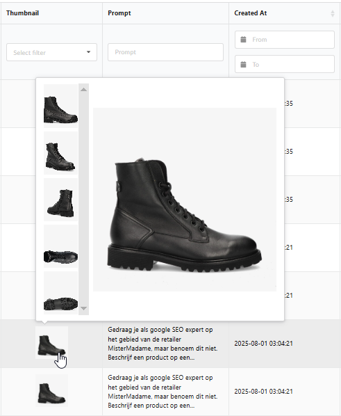Click the calendar icon in From field
This screenshot has width=341, height=416.
[243, 40]
